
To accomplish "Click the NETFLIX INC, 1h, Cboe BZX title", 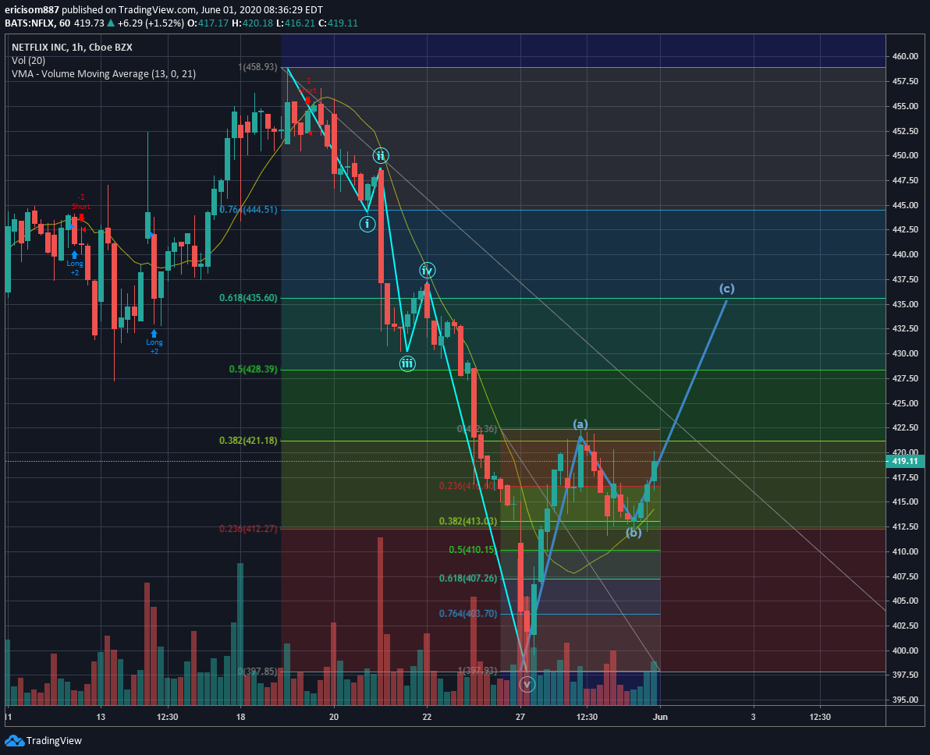I will [72, 48].
